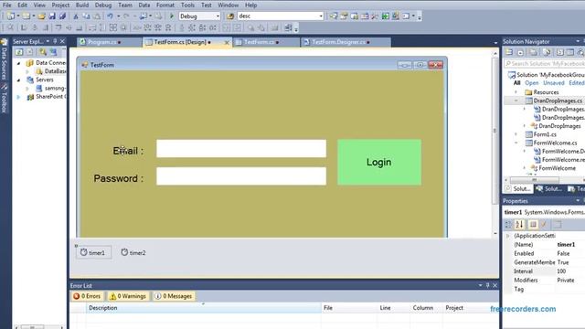
Task: Open the Team menu
Action: coord(125,5)
